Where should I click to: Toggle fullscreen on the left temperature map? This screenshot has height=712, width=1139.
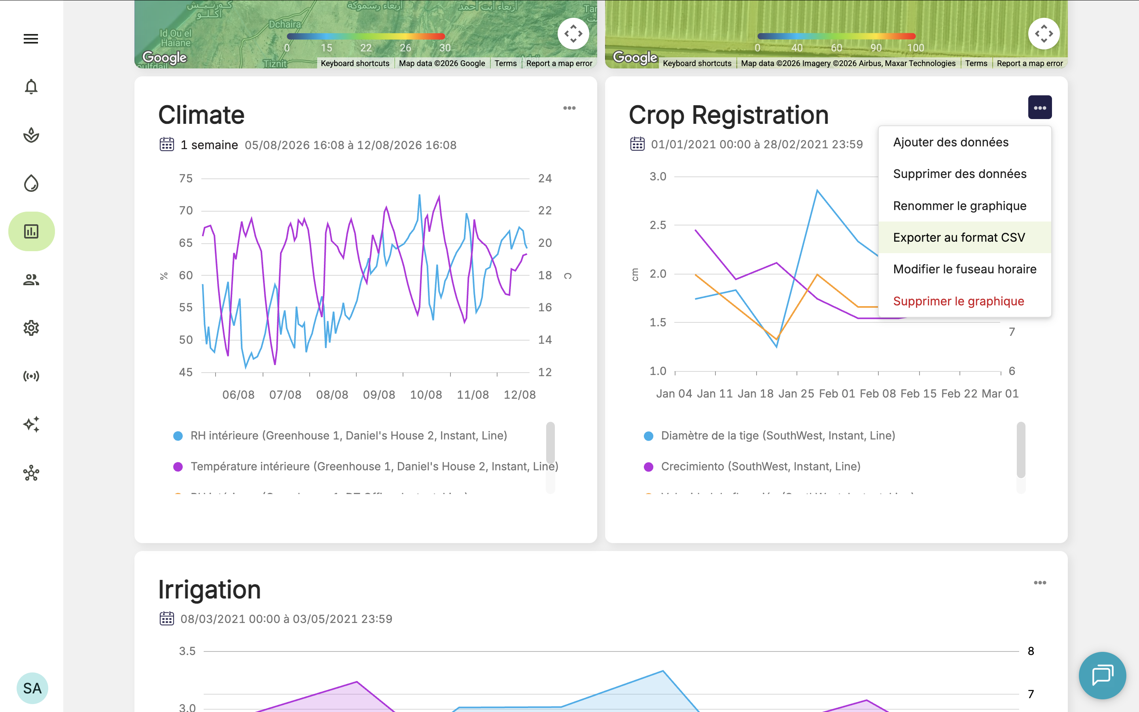pos(573,34)
